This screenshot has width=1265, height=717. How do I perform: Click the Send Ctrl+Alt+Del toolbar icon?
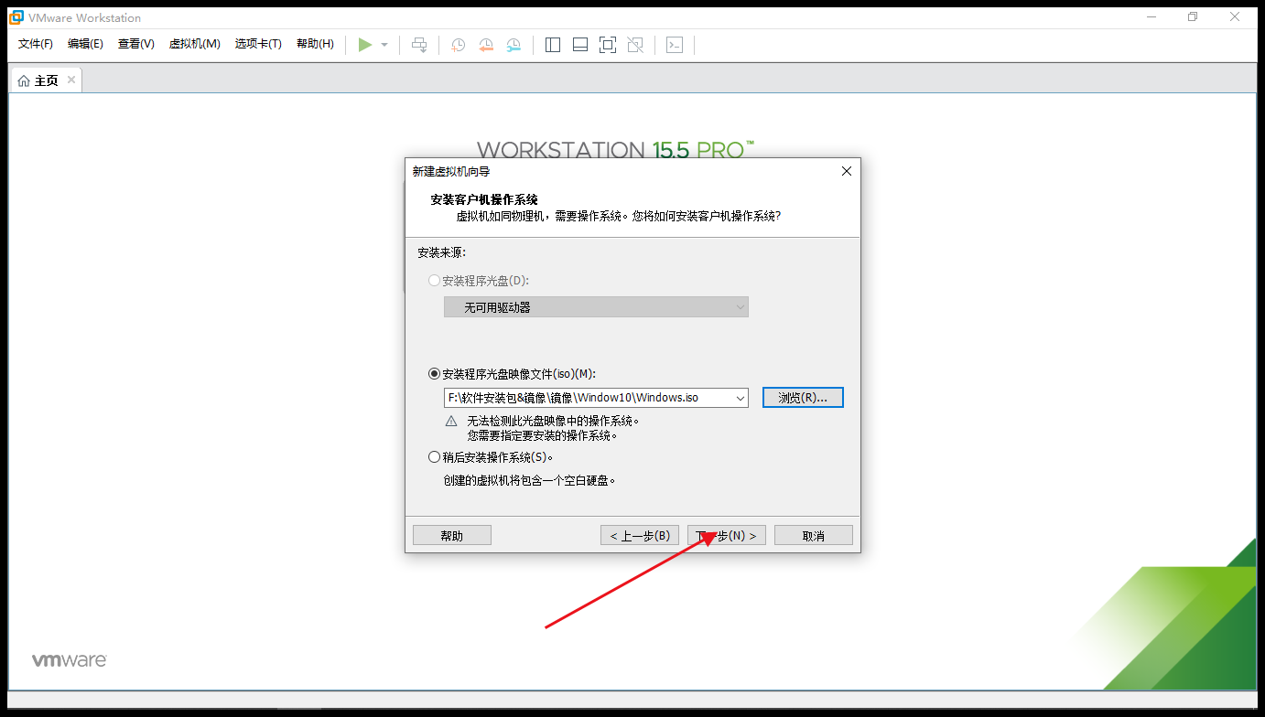(419, 45)
